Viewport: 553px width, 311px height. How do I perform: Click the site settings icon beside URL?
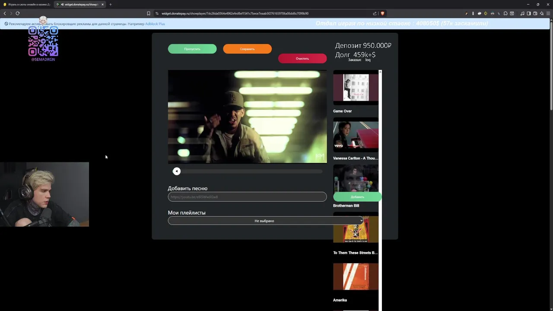157,13
